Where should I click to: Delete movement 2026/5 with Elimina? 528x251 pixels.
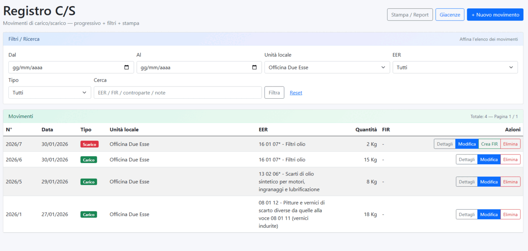point(510,182)
